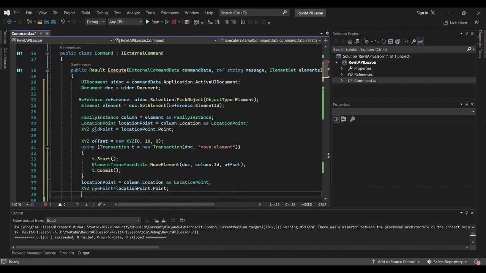
Task: Refresh the Solution Explorer
Action: [x=383, y=41]
